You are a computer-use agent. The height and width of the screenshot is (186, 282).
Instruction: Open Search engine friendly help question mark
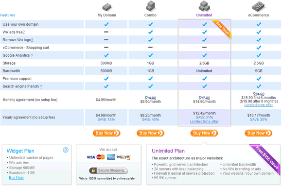(41, 86)
